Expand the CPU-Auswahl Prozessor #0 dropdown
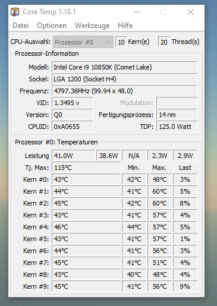The width and height of the screenshot is (217, 306). click(83, 42)
